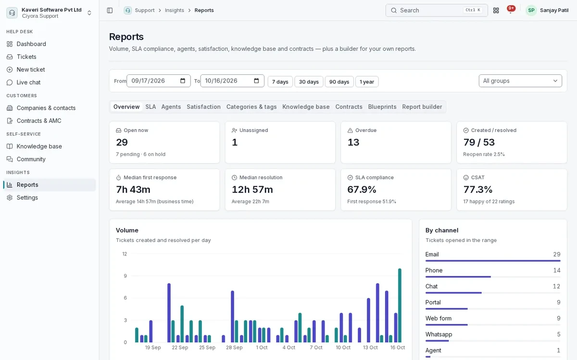Image resolution: width=577 pixels, height=360 pixels.
Task: Click the Open now inbox icon
Action: 119,130
